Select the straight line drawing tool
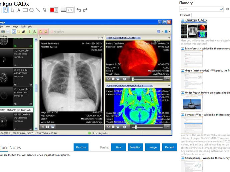This screenshot has height=172, width=230. 38,10
